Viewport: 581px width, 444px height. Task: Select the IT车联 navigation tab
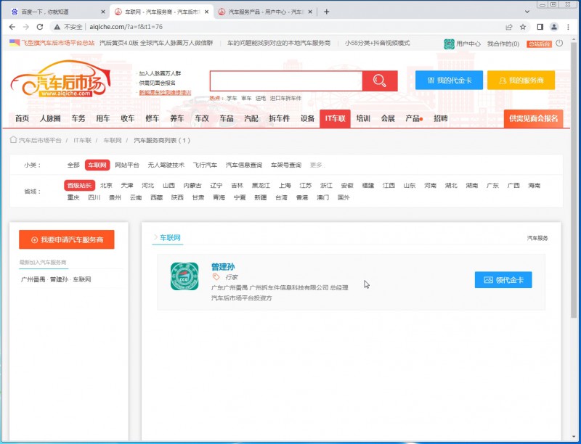[335, 119]
